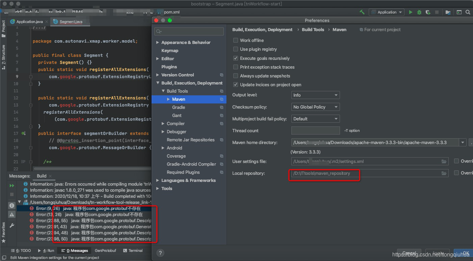The image size is (473, 261).
Task: Check Always update snapshots
Action: tap(235, 76)
